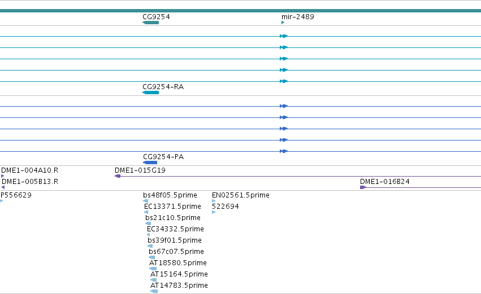The image size is (481, 294).
Task: Select the CG9254-RA transcript arrow glyph
Action: point(150,93)
